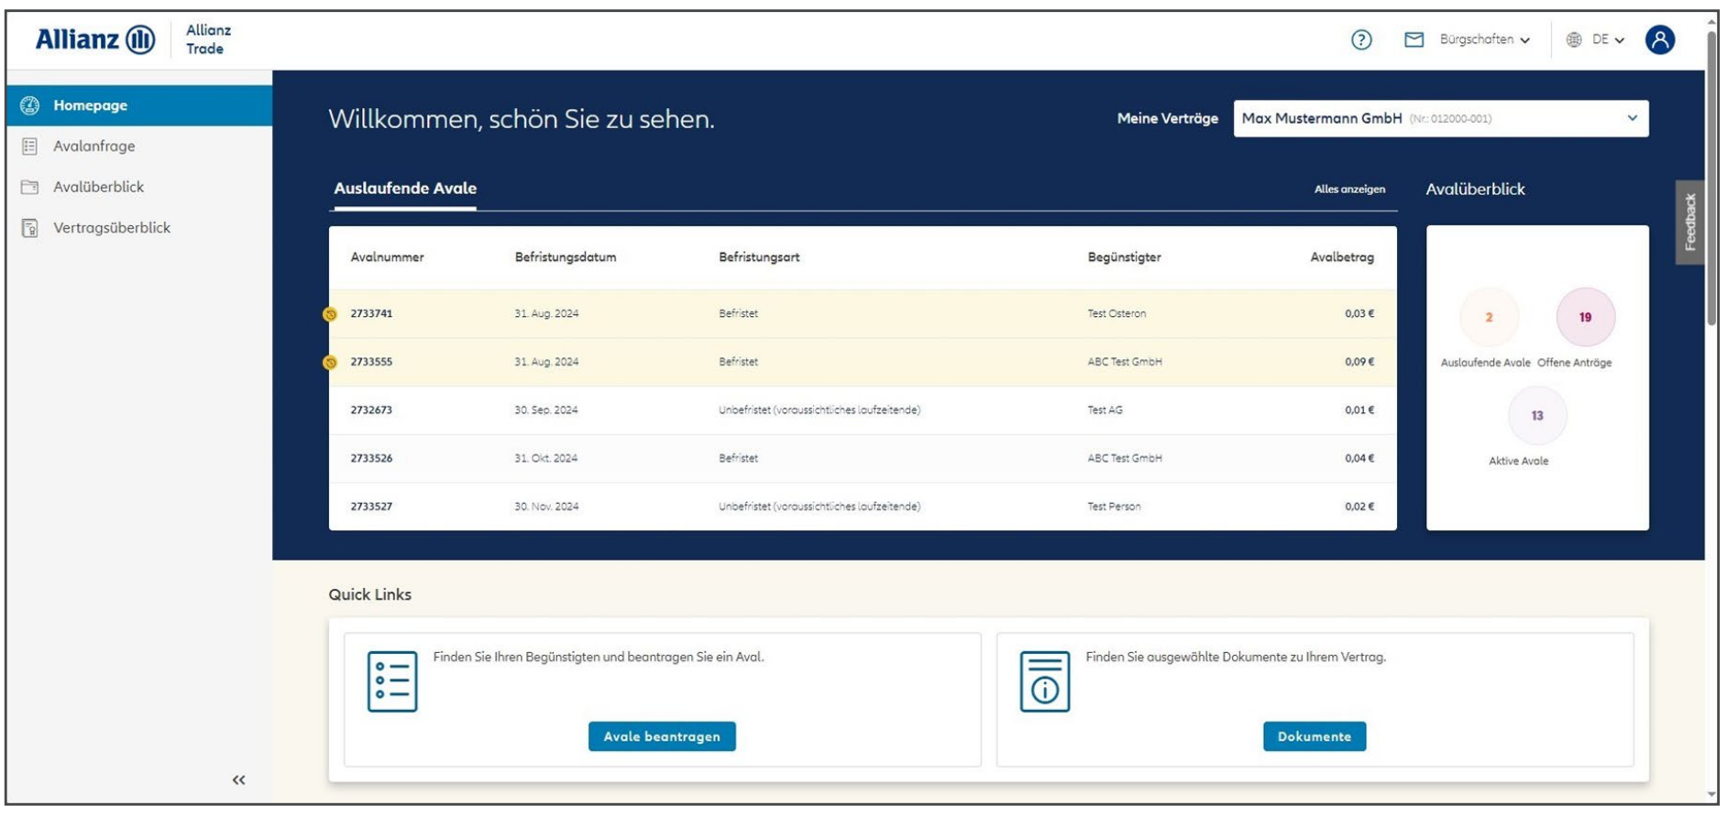Open the Feedback side tab
This screenshot has width=1727, height=817.
point(1689,222)
